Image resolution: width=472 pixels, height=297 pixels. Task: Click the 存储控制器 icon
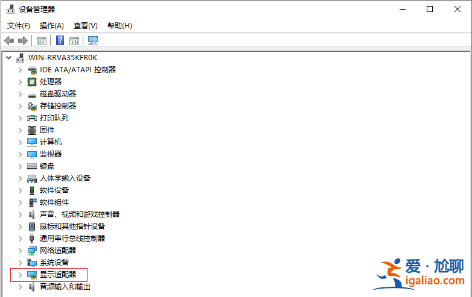(32, 106)
